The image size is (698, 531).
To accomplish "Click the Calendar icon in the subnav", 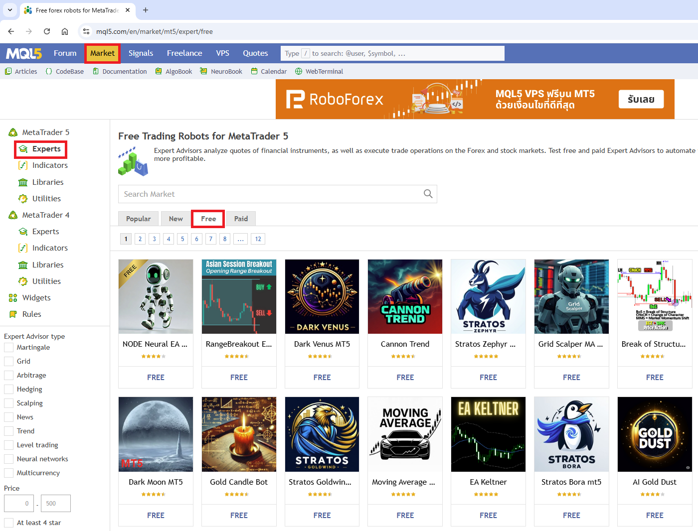I will tap(254, 71).
